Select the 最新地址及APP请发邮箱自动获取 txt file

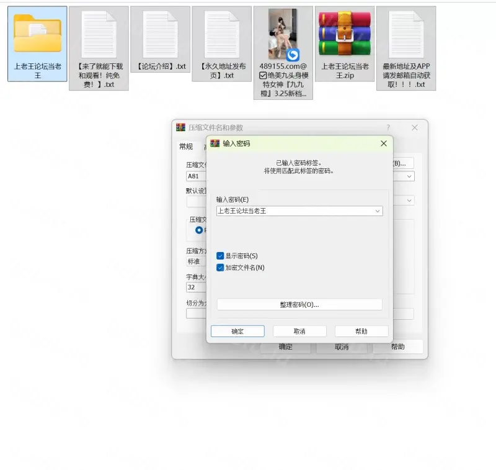406,48
